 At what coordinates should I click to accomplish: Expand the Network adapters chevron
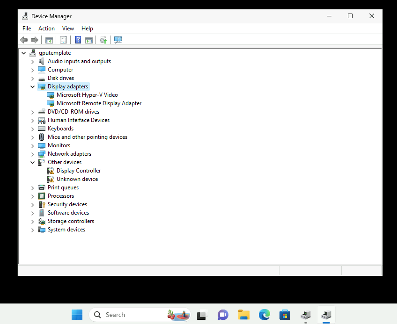pyautogui.click(x=32, y=154)
